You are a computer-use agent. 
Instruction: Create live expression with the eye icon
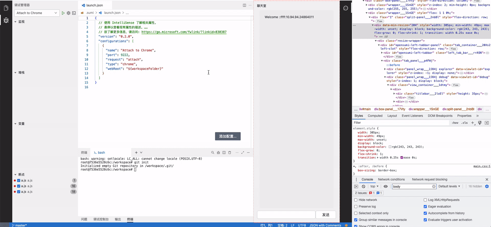[386, 186]
